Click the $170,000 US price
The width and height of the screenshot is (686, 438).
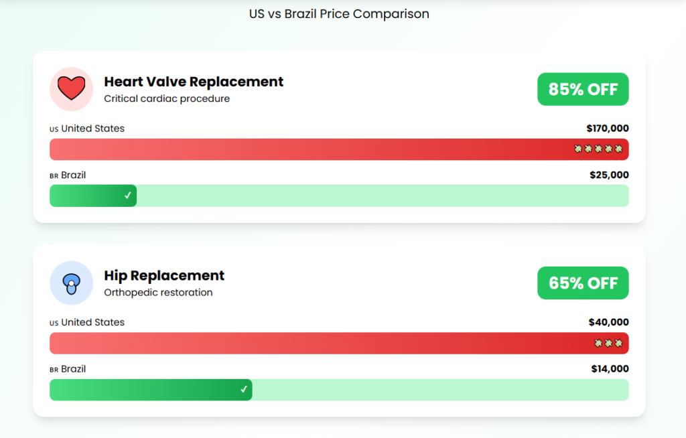coord(607,129)
